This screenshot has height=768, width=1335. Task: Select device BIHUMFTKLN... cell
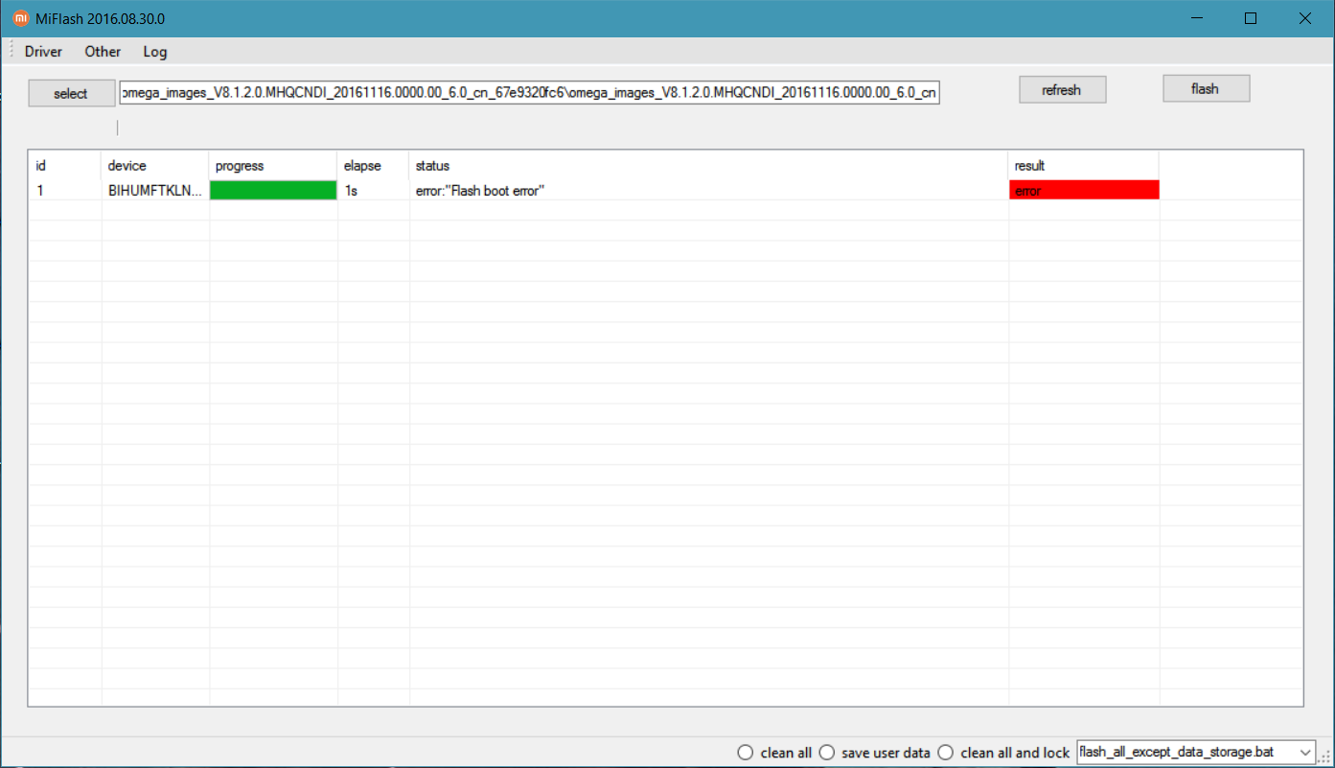click(x=155, y=191)
